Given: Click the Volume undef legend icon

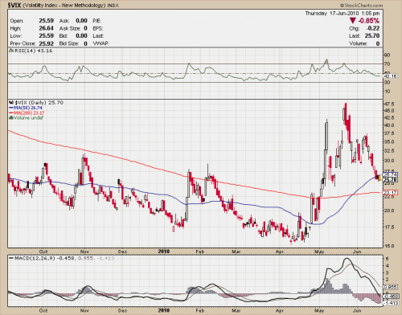Looking at the screenshot, I should 10,118.
